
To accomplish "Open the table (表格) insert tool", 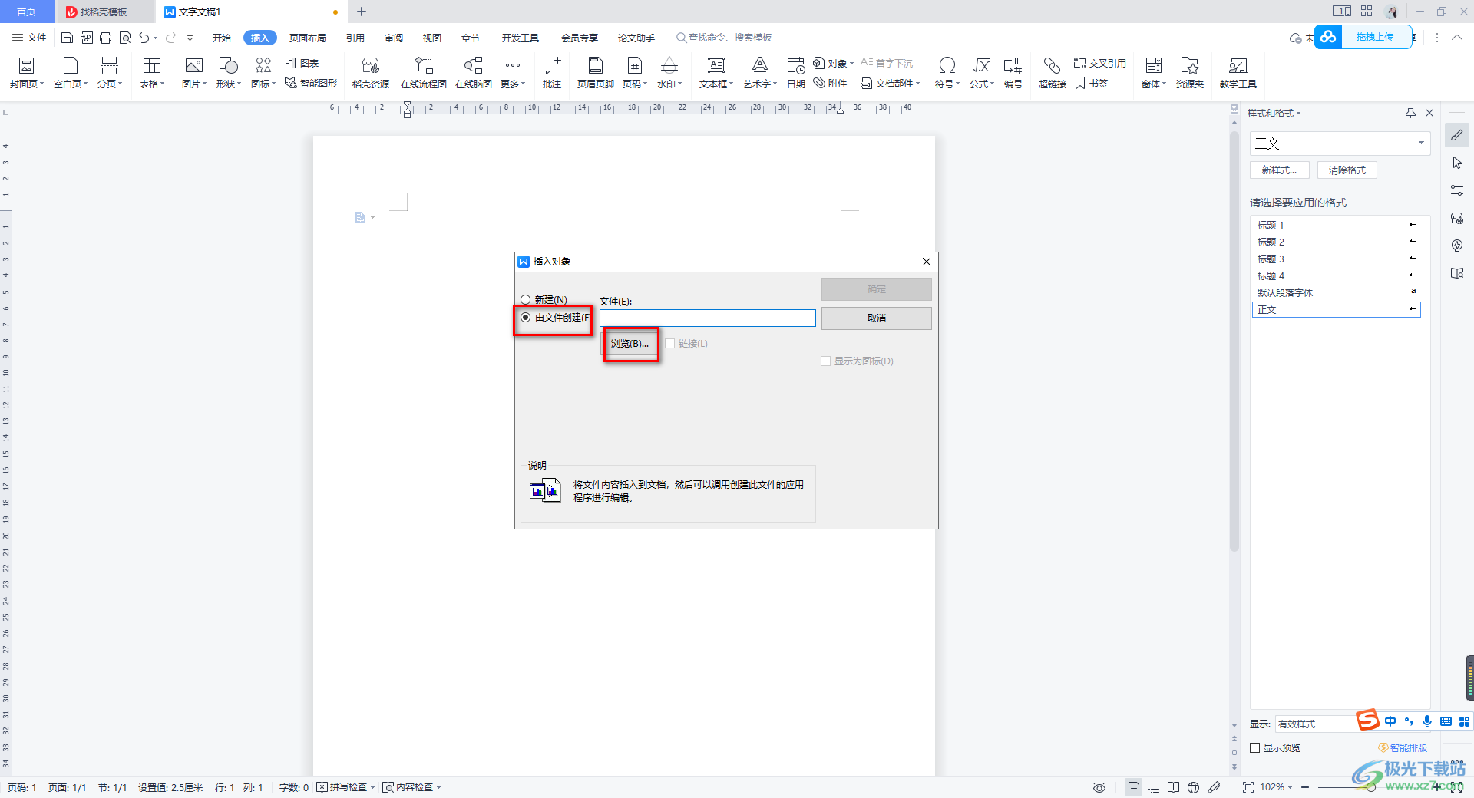I will 151,73.
